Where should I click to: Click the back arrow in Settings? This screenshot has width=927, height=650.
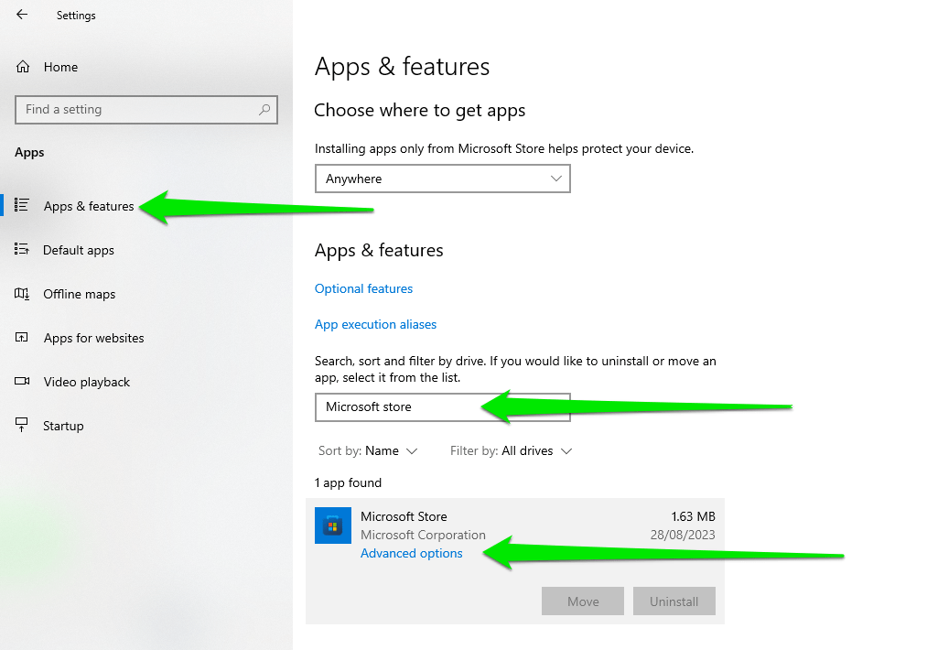22,15
